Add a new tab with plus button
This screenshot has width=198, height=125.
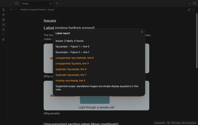(x=57, y=3)
